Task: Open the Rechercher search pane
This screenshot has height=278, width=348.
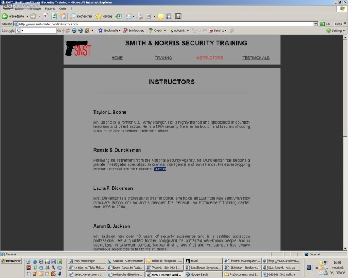Action: pos(81,17)
